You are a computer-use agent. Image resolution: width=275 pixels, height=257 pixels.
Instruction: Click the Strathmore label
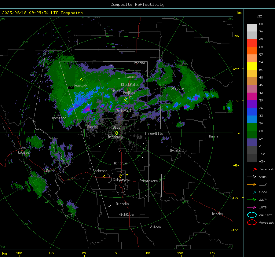pos(148,181)
